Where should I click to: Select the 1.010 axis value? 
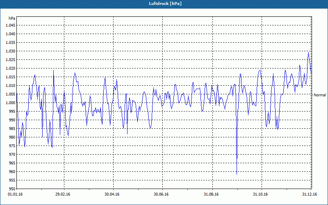[x=11, y=86]
